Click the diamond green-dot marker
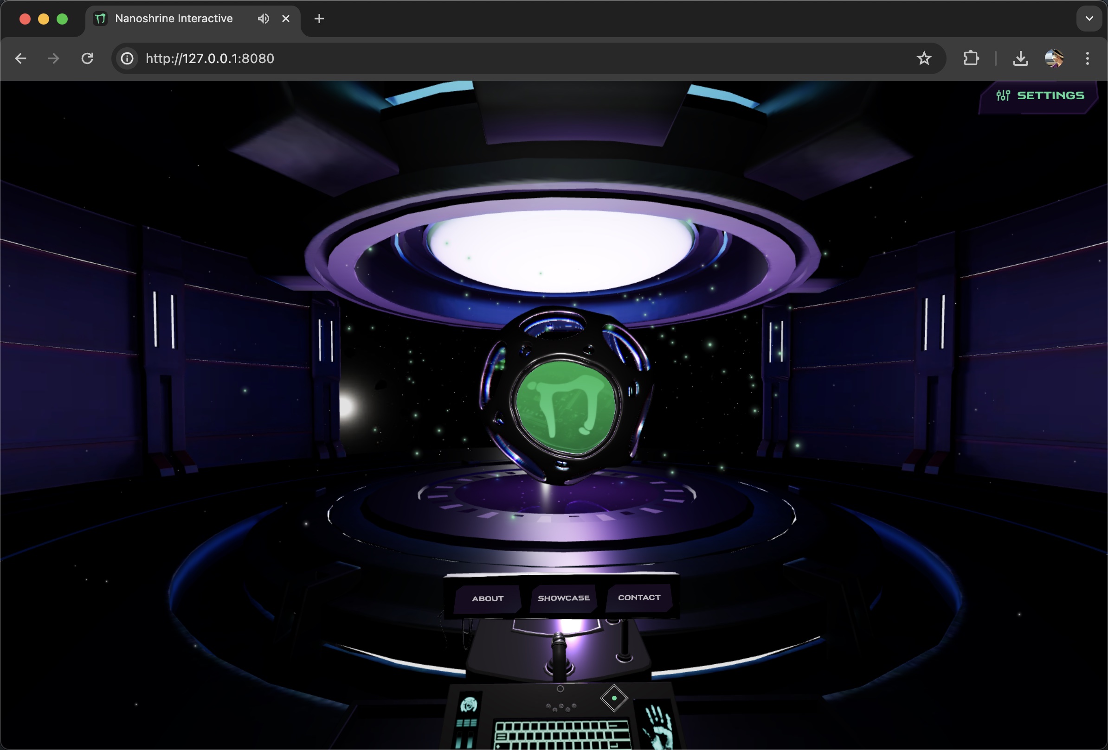Viewport: 1108px width, 750px height. 614,698
